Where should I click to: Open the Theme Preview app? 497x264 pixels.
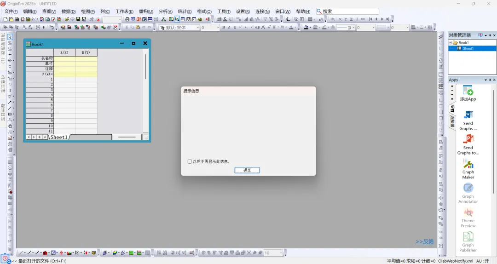point(468,218)
